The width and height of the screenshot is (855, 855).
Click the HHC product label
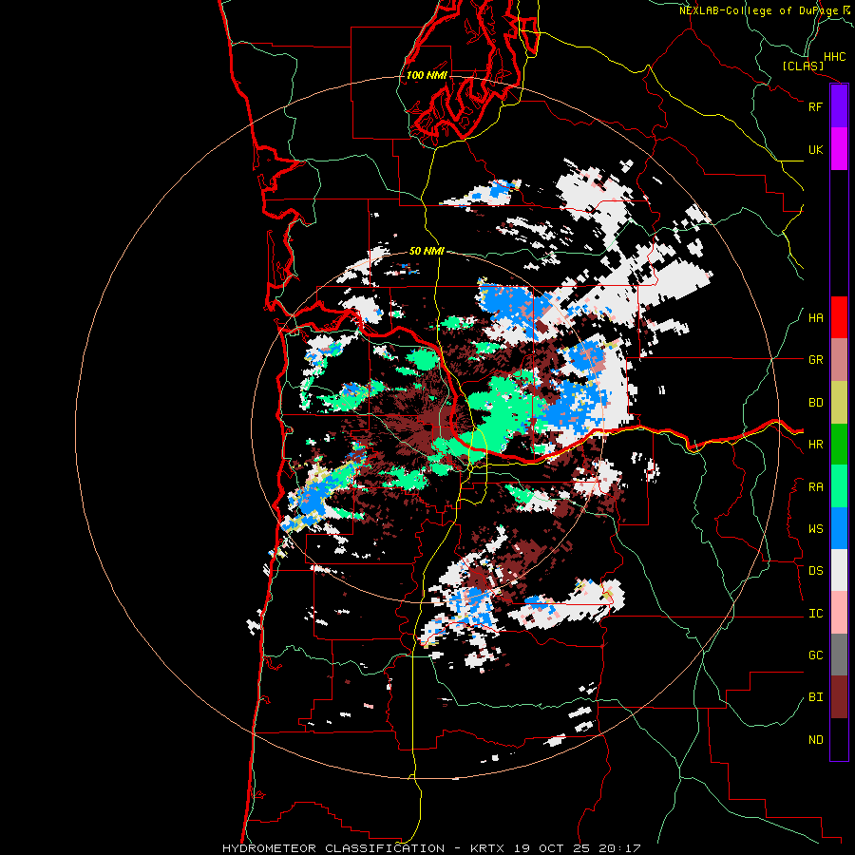(x=835, y=57)
